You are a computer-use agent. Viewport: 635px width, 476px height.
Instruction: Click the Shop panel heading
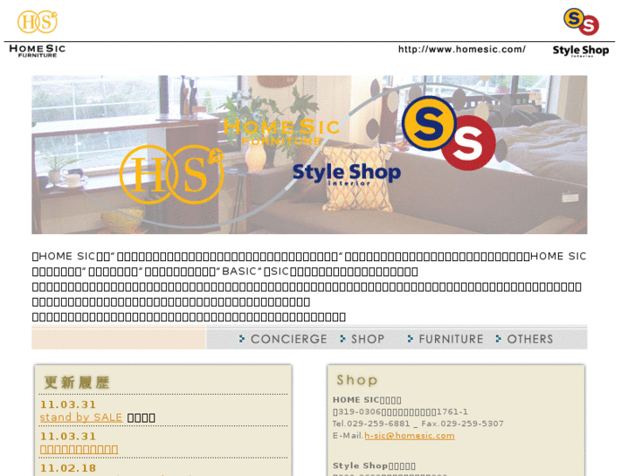tap(356, 380)
